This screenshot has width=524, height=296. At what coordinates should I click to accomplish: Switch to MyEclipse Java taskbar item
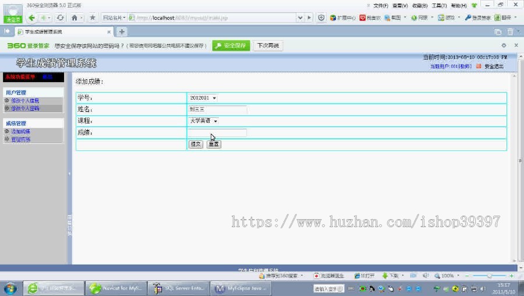coord(240,288)
